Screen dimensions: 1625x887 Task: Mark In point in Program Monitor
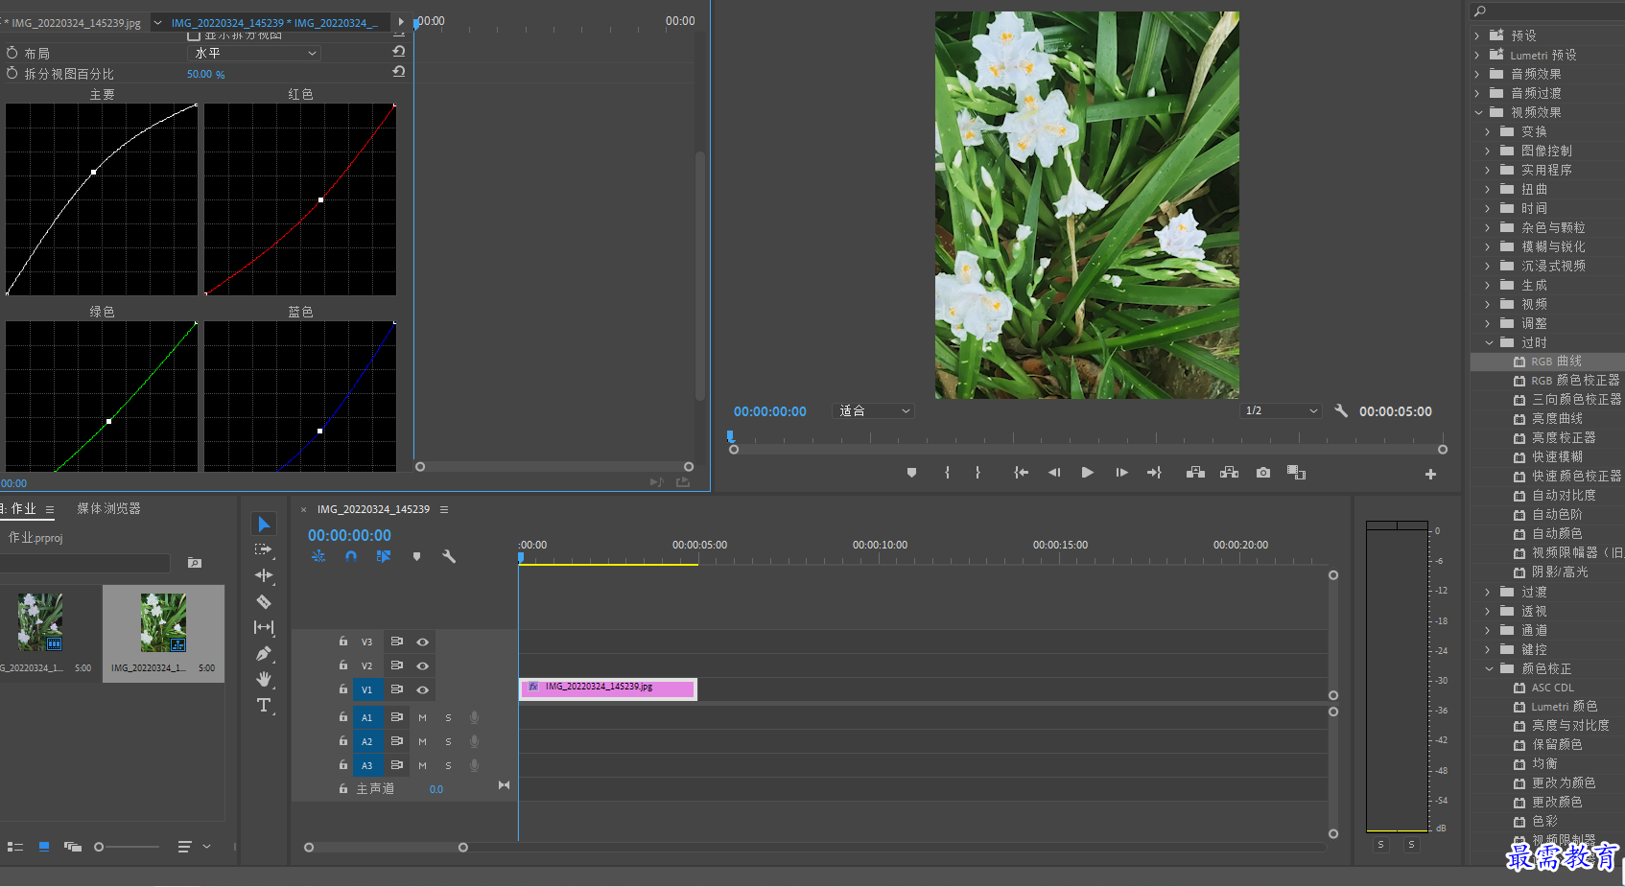[947, 473]
